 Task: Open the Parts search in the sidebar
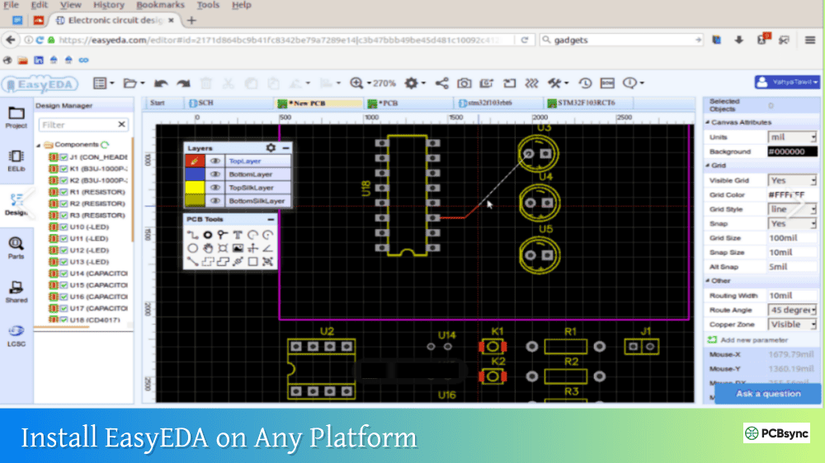point(16,247)
